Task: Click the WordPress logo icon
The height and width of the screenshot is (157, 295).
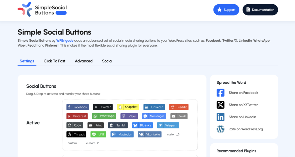Action: coord(220,129)
